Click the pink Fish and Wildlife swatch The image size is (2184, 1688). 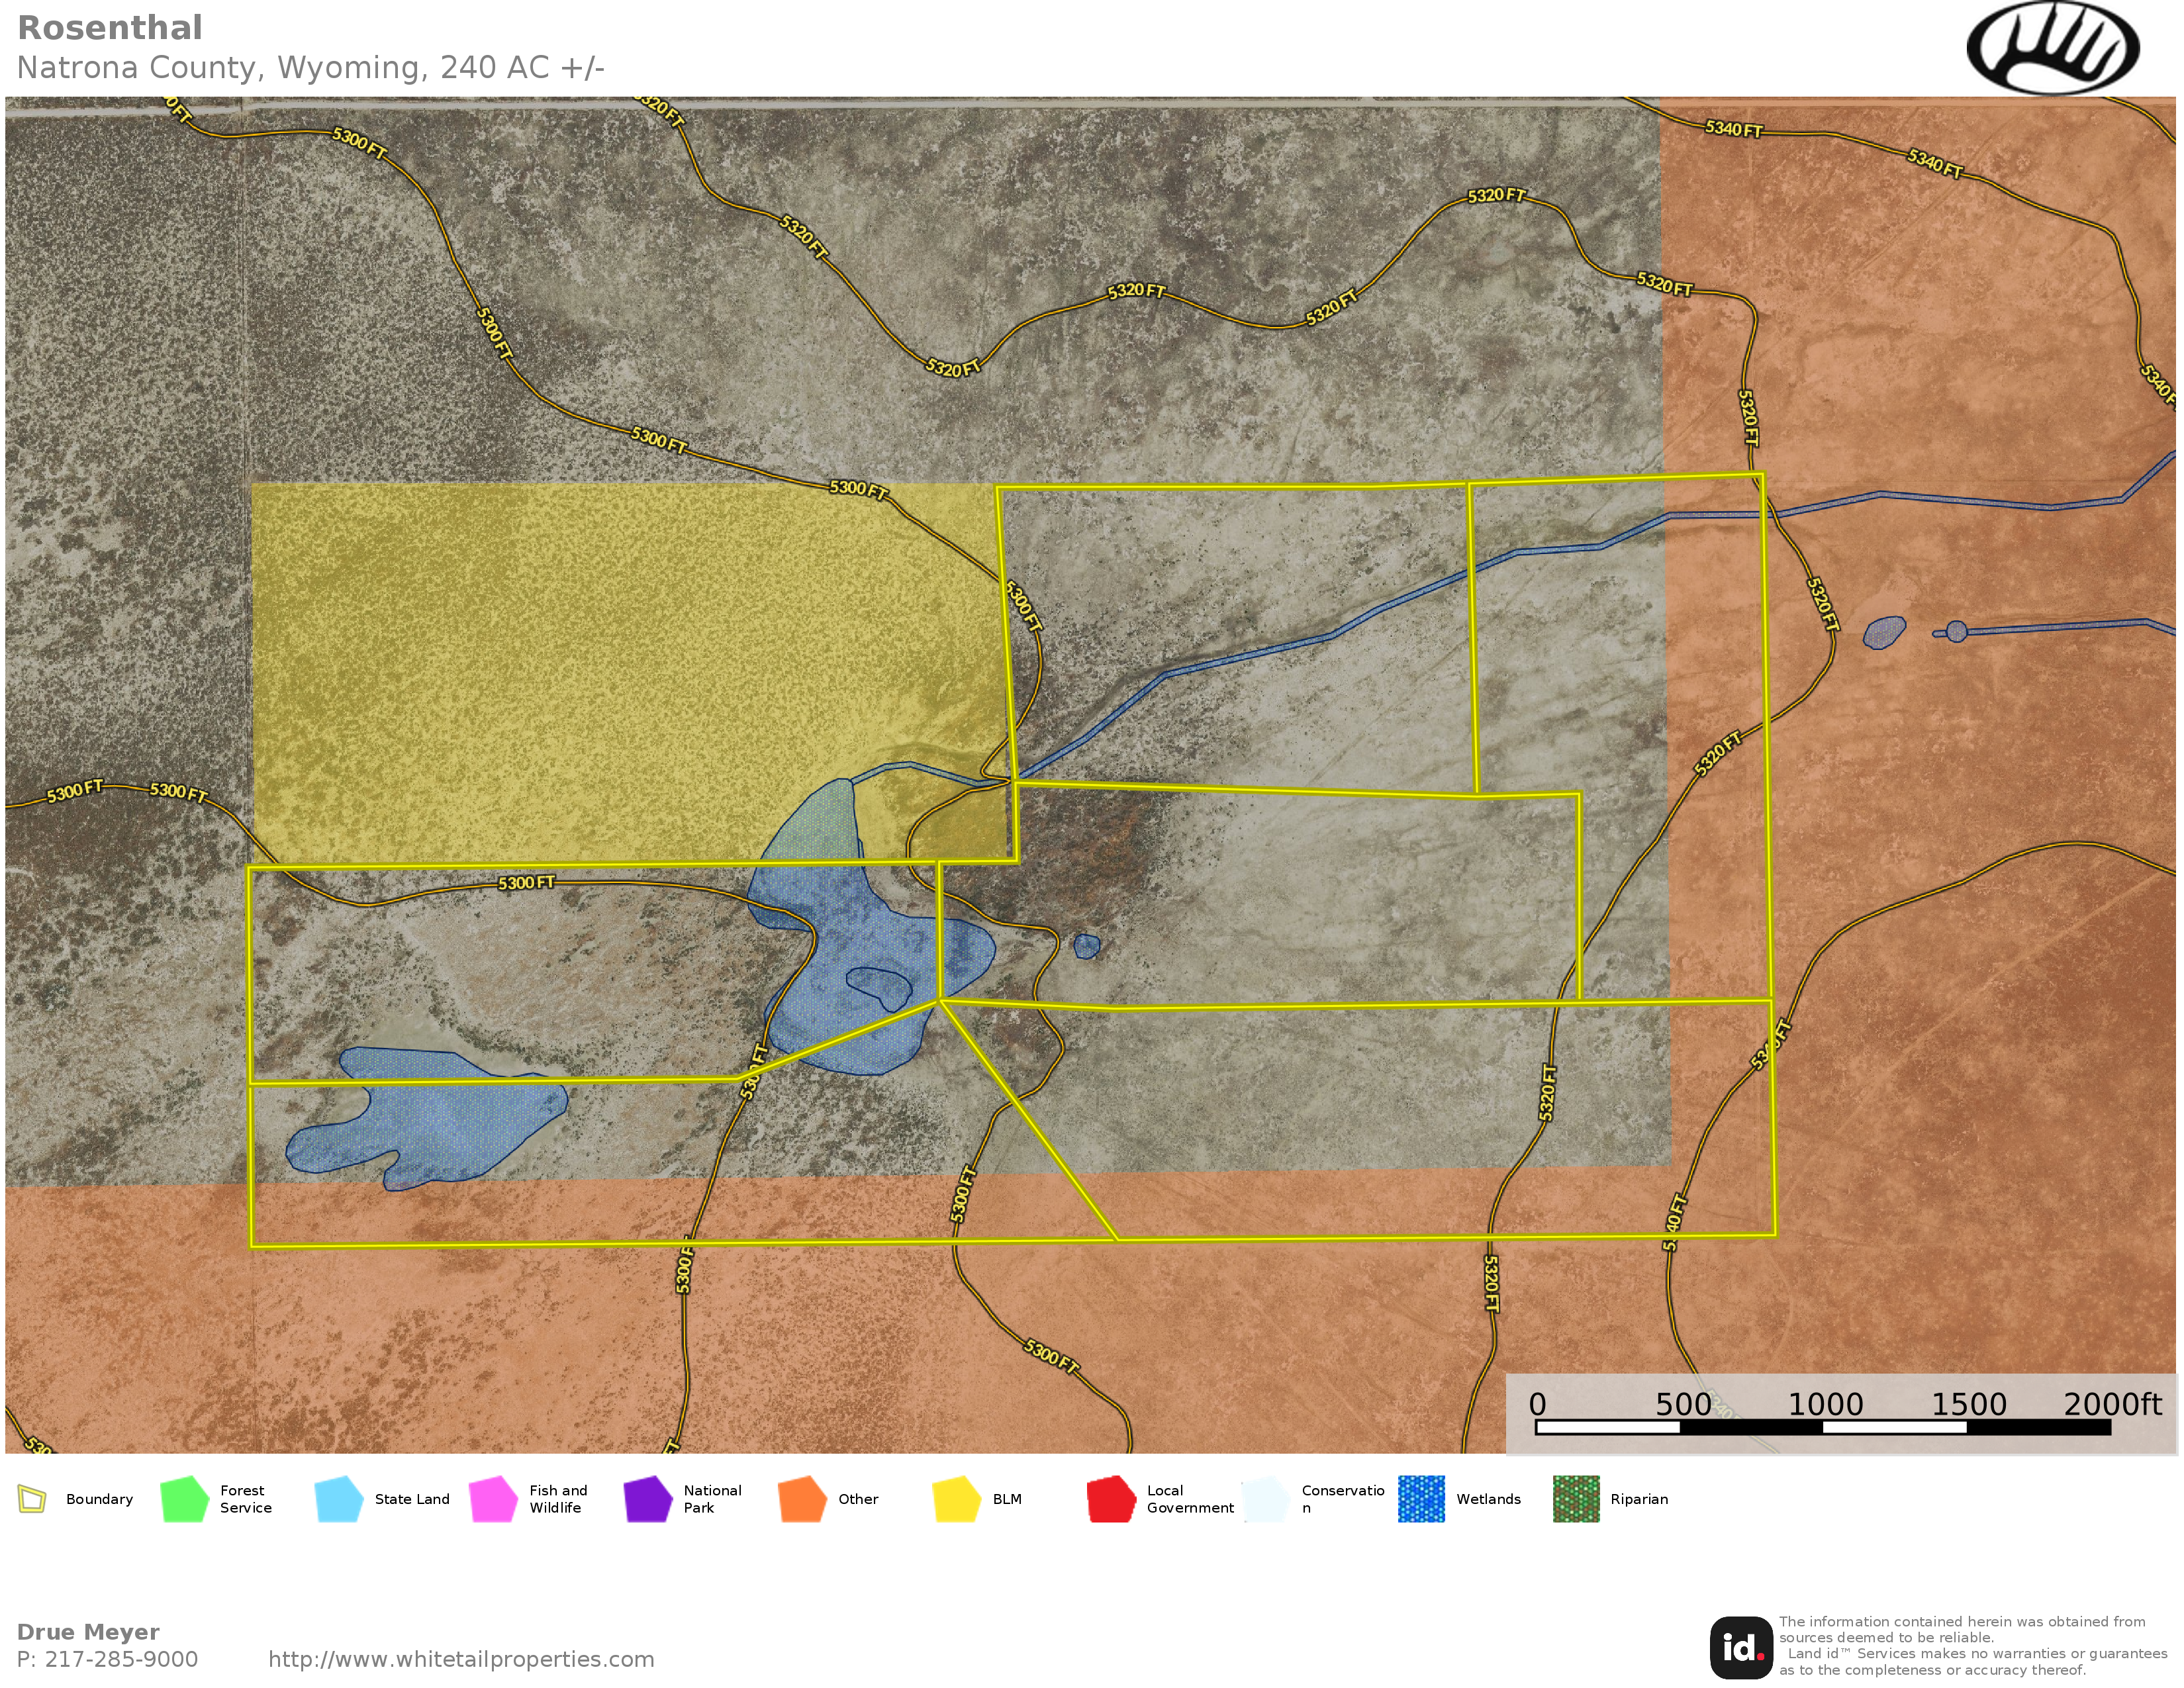493,1499
